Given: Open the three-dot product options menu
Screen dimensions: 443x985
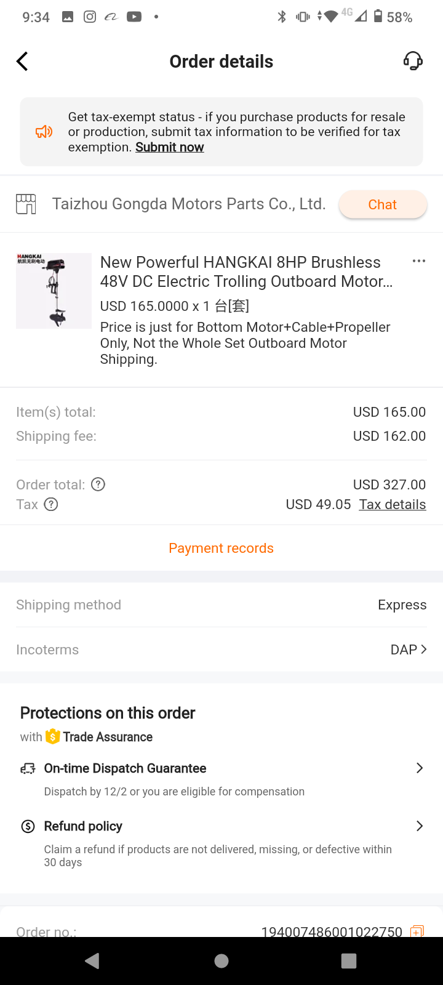Looking at the screenshot, I should [419, 261].
